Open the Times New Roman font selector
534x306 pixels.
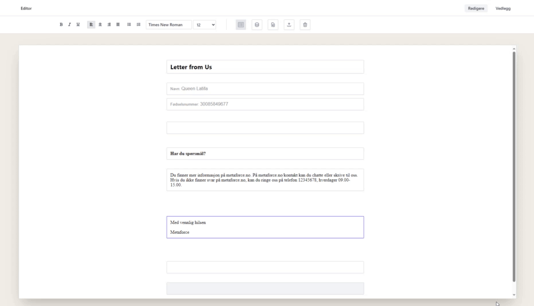coord(169,25)
